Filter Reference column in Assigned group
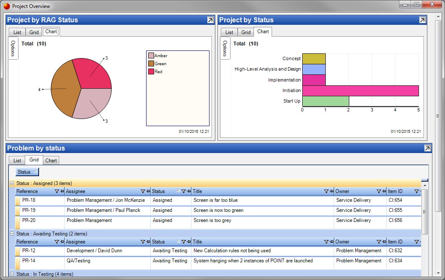 pyautogui.click(x=57, y=191)
